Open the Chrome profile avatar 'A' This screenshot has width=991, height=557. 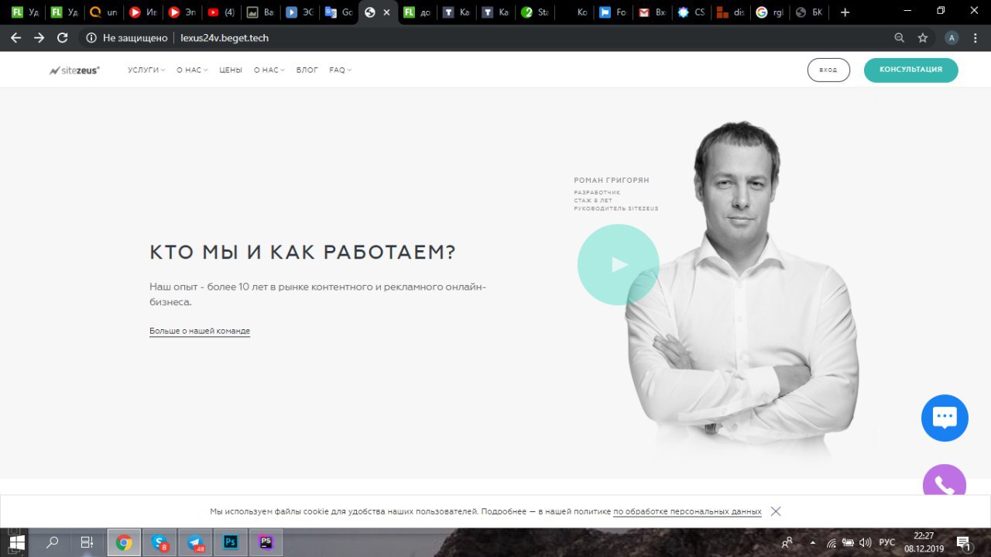pyautogui.click(x=952, y=37)
